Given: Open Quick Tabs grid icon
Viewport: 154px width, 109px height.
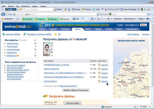Looking at the screenshot, I should pos(17,19).
